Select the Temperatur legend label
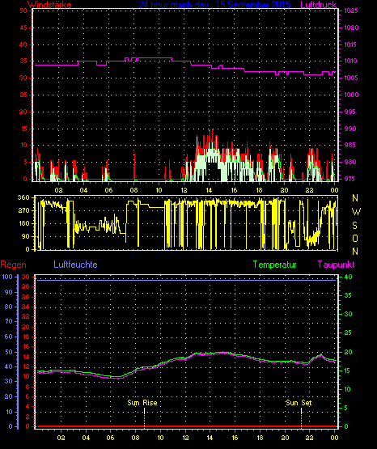 point(275,265)
